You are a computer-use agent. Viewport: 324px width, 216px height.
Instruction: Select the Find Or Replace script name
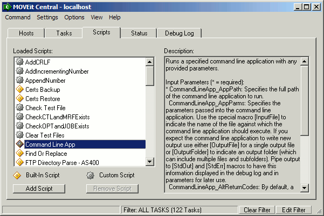[46, 154]
